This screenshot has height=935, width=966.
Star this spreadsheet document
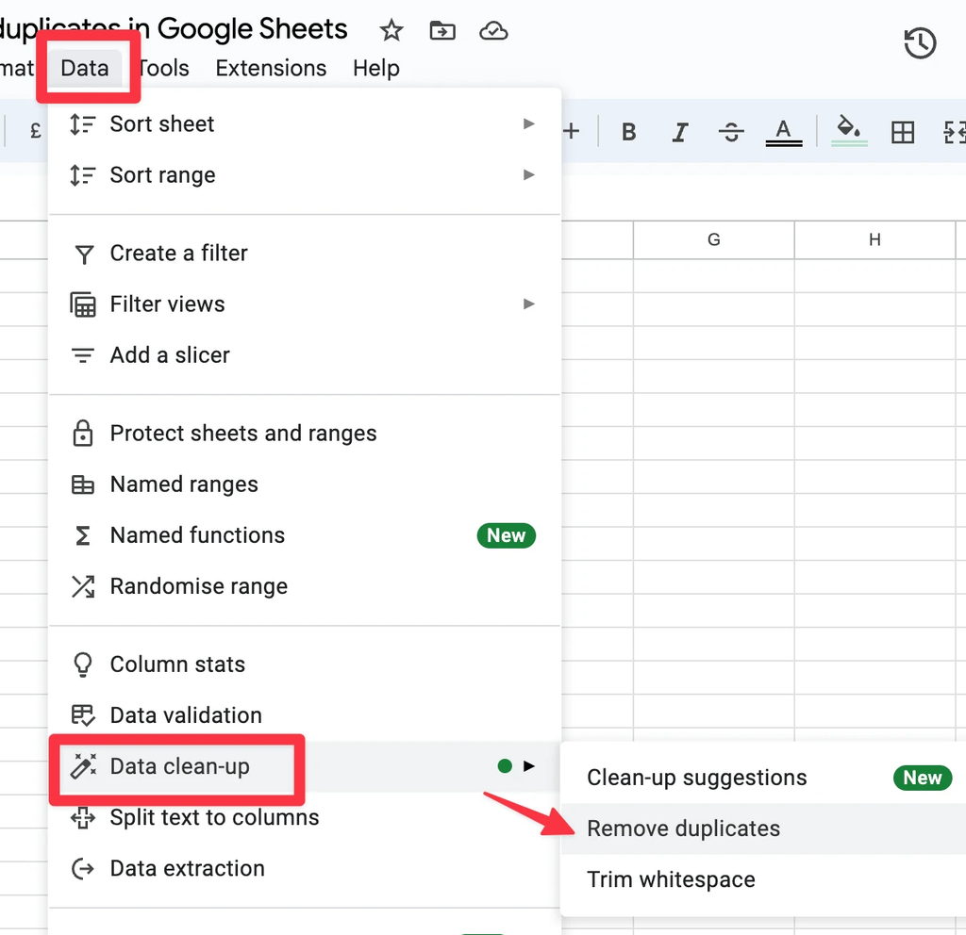[391, 31]
